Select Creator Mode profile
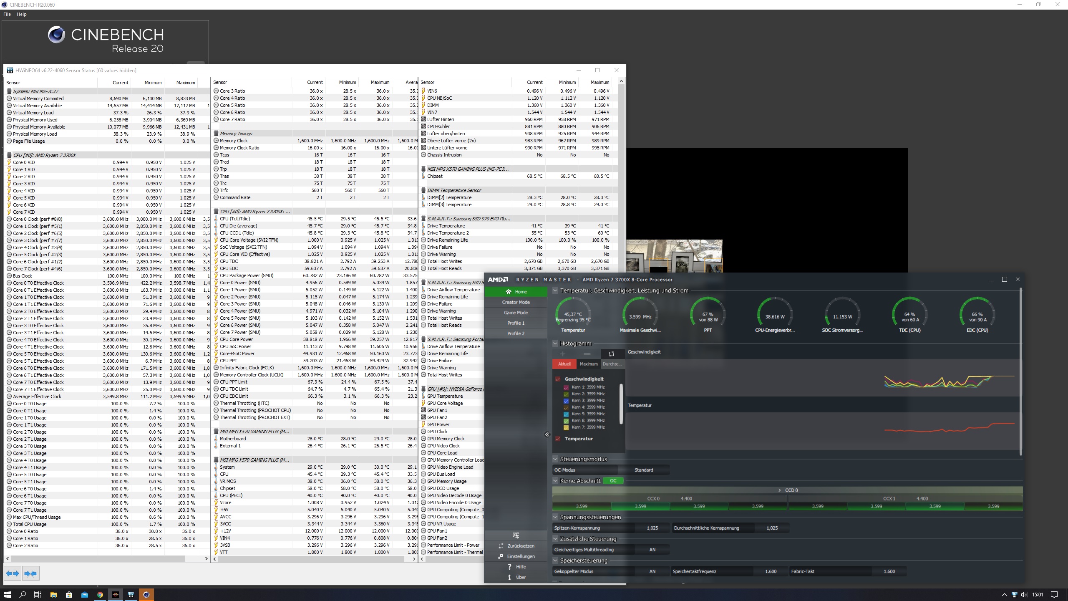The image size is (1068, 601). click(516, 302)
